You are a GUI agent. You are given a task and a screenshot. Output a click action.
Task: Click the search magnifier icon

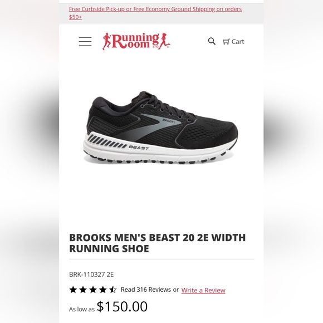coord(212,41)
